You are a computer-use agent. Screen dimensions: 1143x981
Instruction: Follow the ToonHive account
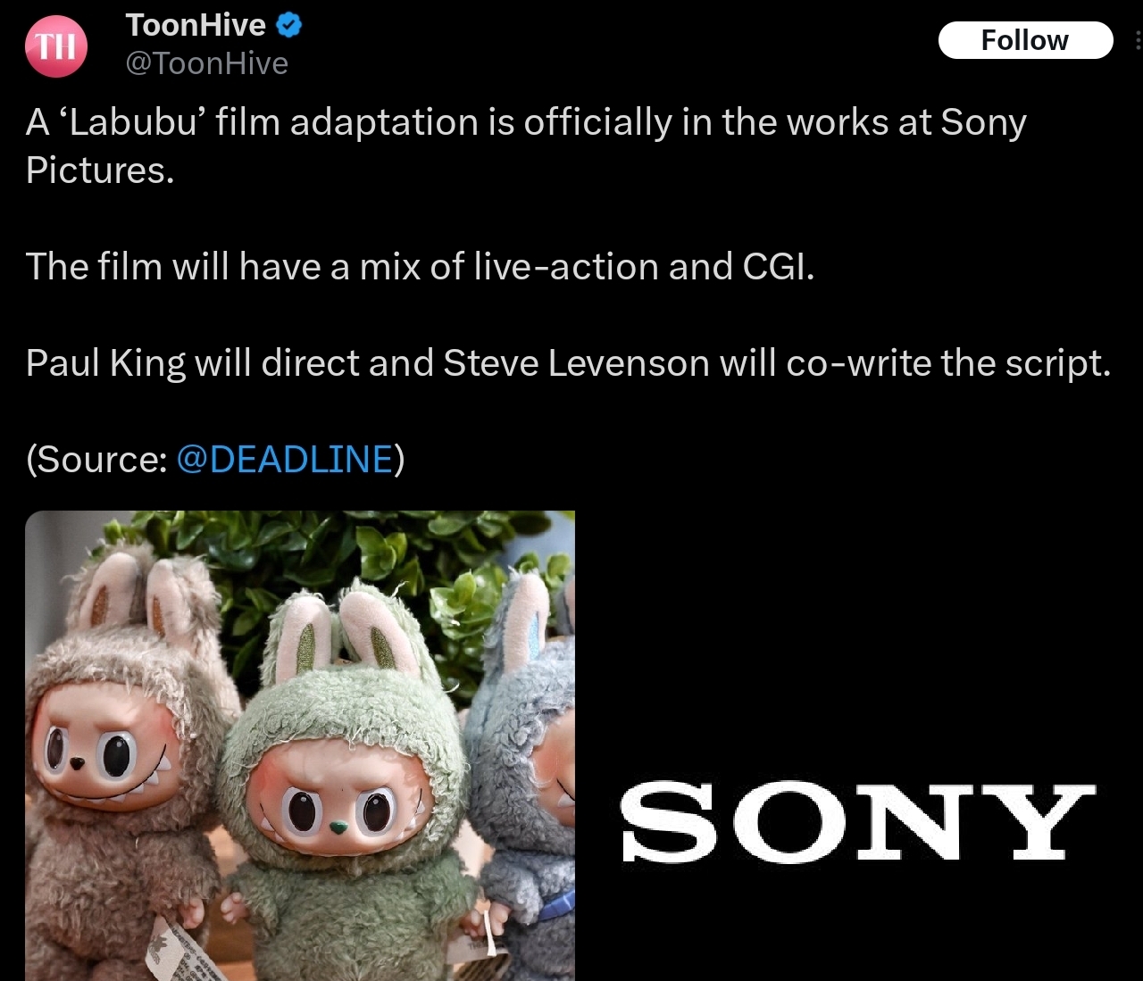coord(1025,40)
